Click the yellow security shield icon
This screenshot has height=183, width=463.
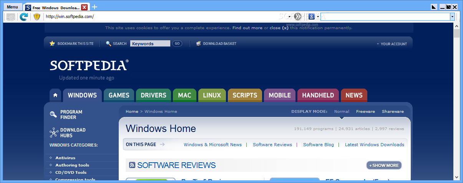(37, 16)
